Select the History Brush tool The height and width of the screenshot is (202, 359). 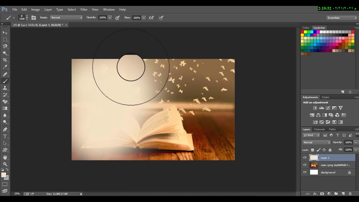(x=5, y=95)
